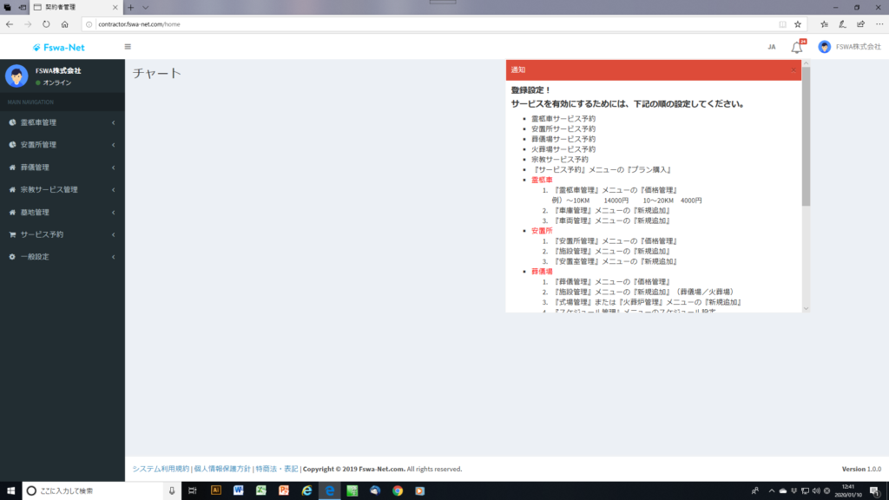Click the add notes pen icon
The height and width of the screenshot is (500, 889).
point(842,24)
